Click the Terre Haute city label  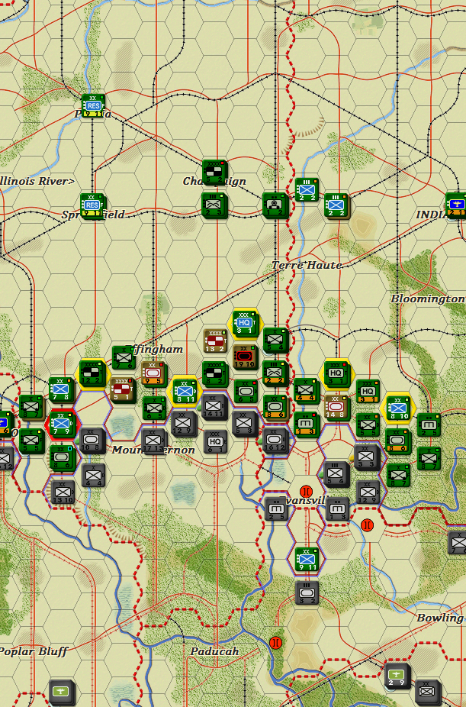point(307,265)
